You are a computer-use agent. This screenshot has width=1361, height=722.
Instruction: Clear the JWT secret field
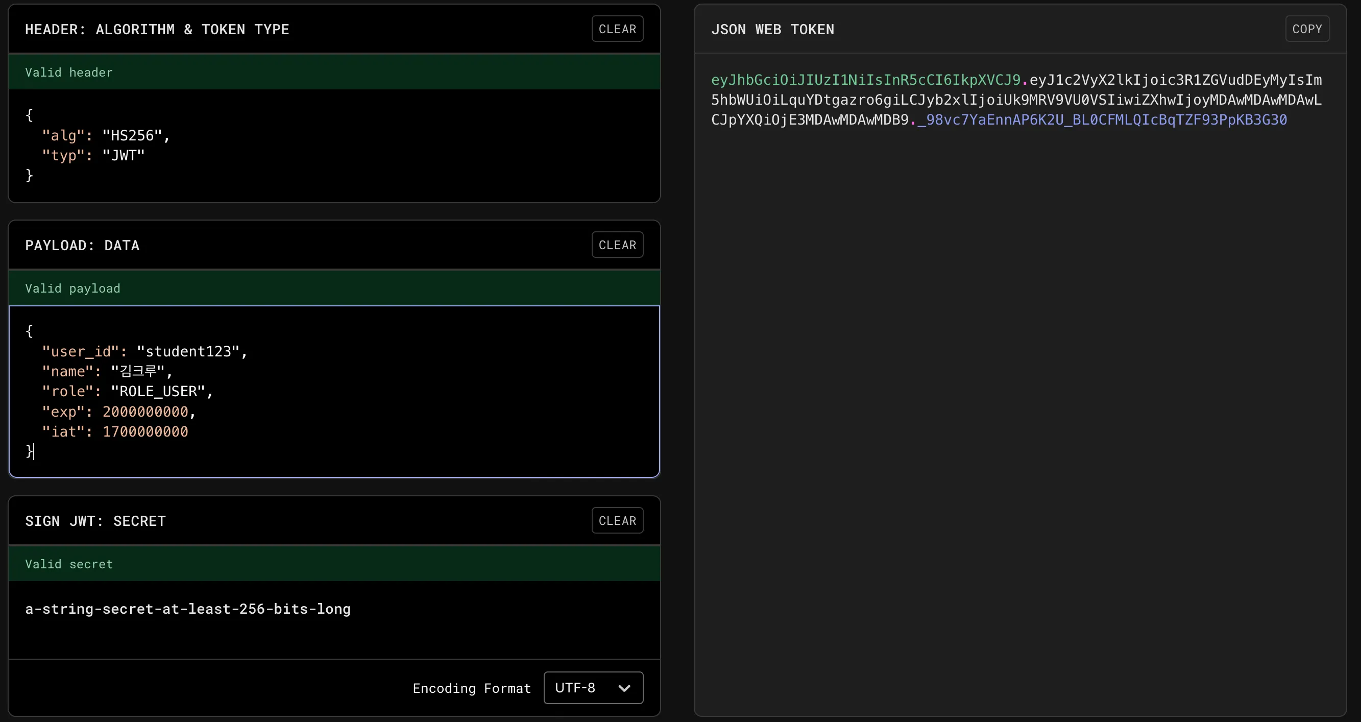tap(617, 521)
